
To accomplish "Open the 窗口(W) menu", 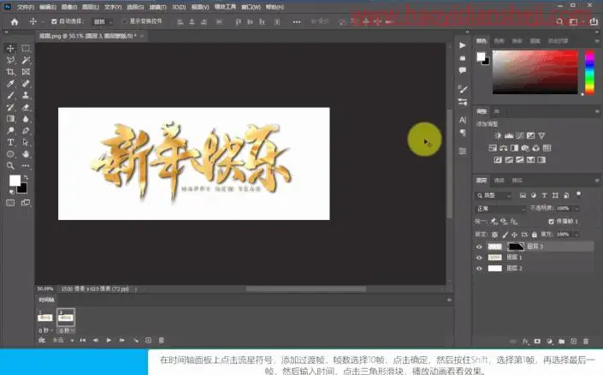I will tap(251, 7).
